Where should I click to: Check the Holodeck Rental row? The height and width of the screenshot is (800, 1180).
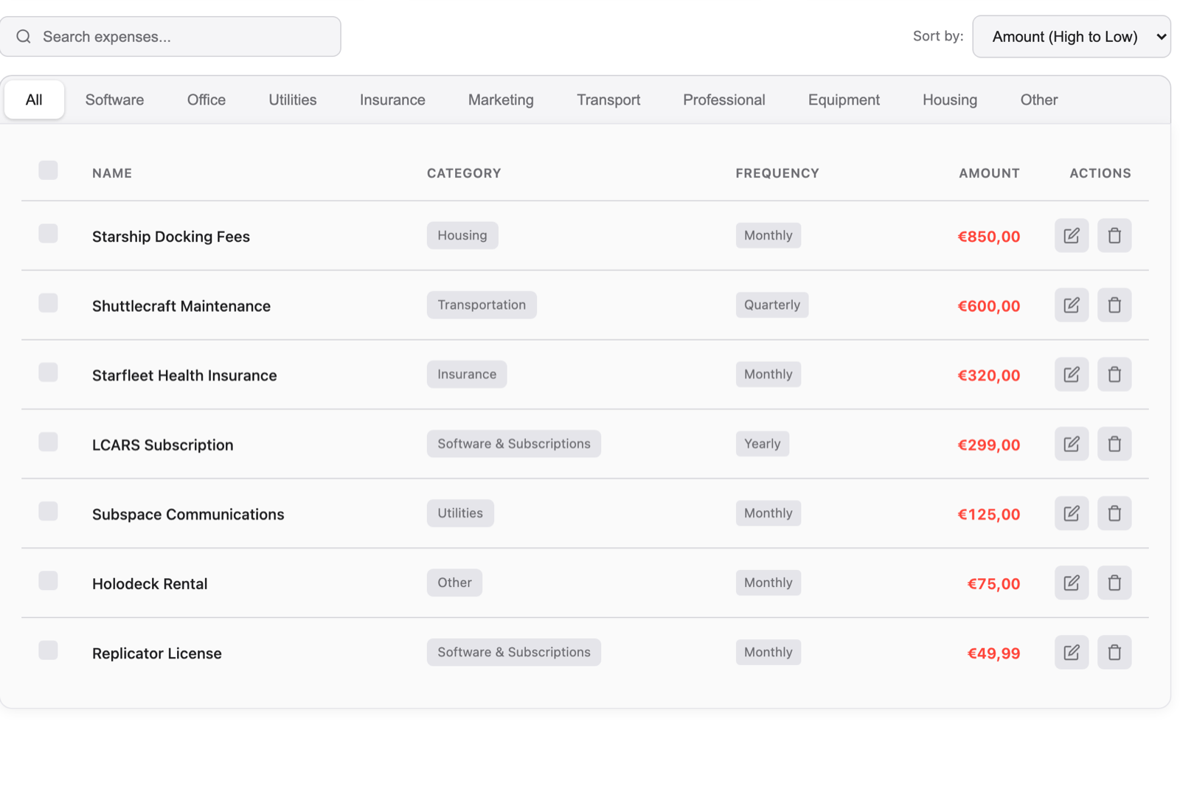tap(48, 581)
